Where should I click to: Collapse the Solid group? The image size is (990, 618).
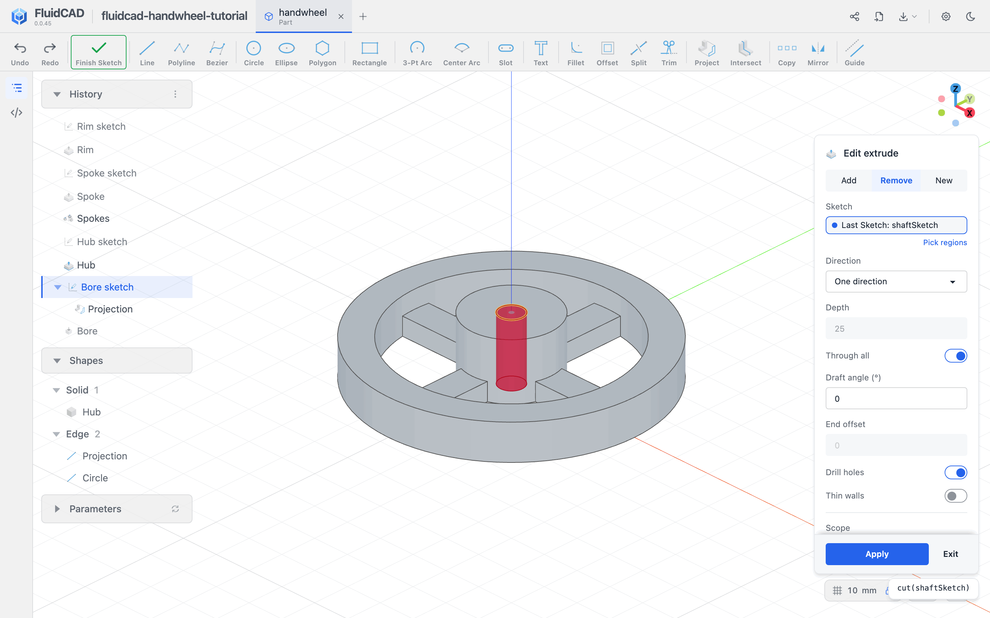click(56, 390)
